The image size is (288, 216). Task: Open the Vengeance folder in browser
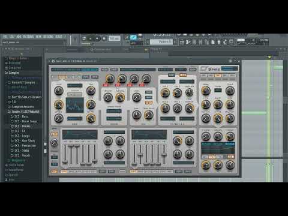pos(16,160)
